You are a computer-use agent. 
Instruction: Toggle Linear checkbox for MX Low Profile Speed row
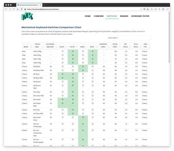tap(83, 139)
